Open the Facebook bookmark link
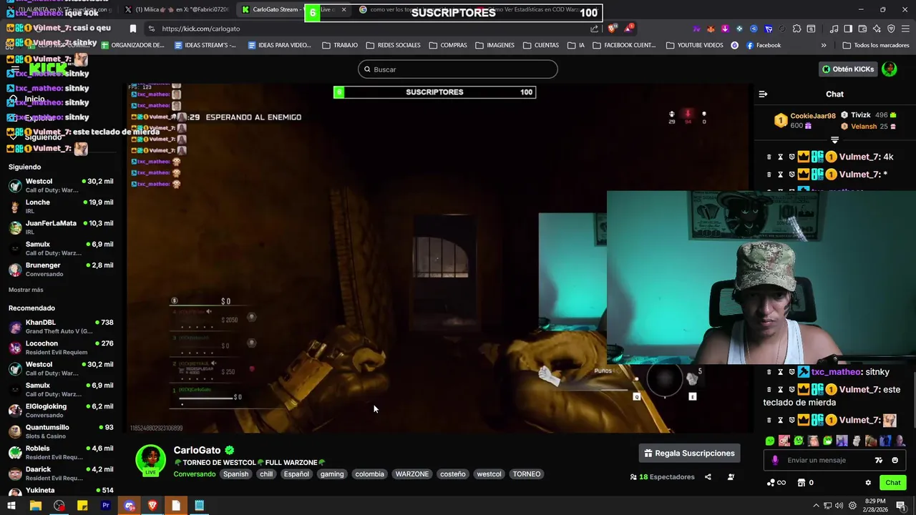The height and width of the screenshot is (515, 916). (764, 45)
